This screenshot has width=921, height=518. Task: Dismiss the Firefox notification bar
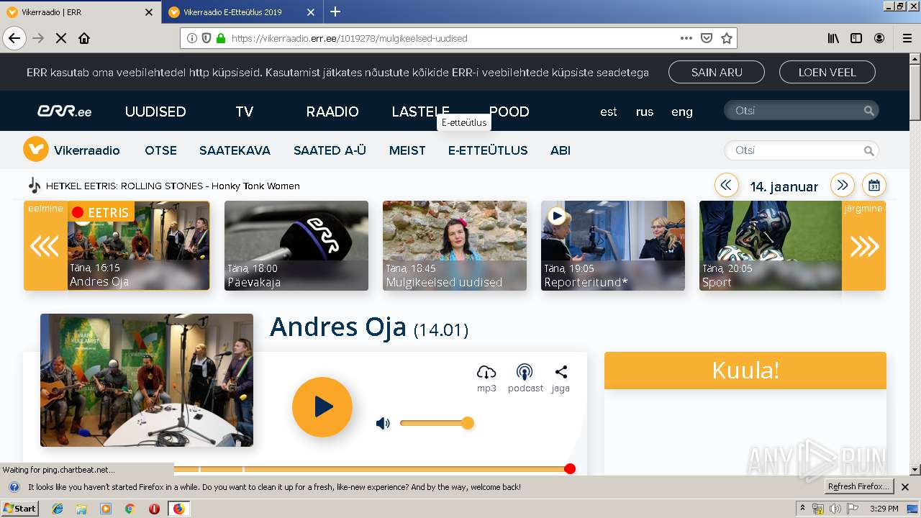pyautogui.click(x=905, y=487)
